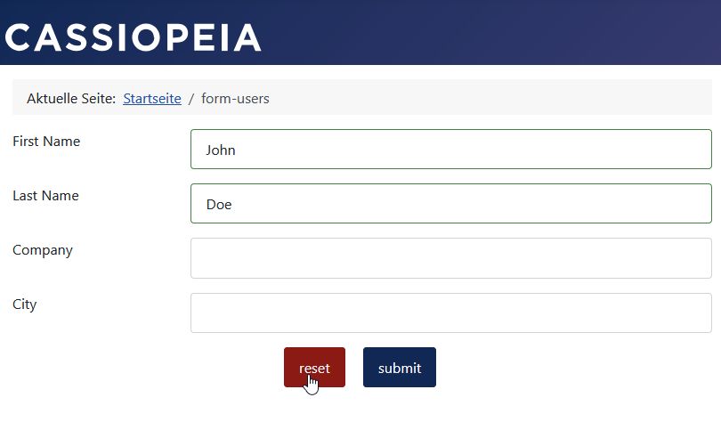This screenshot has height=422, width=721.
Task: Click the form-users breadcrumb item
Action: [235, 99]
